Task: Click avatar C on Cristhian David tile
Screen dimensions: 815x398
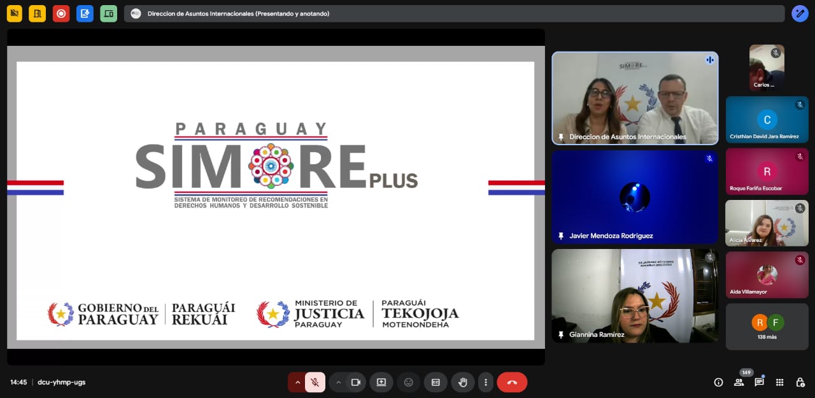Action: (x=767, y=119)
